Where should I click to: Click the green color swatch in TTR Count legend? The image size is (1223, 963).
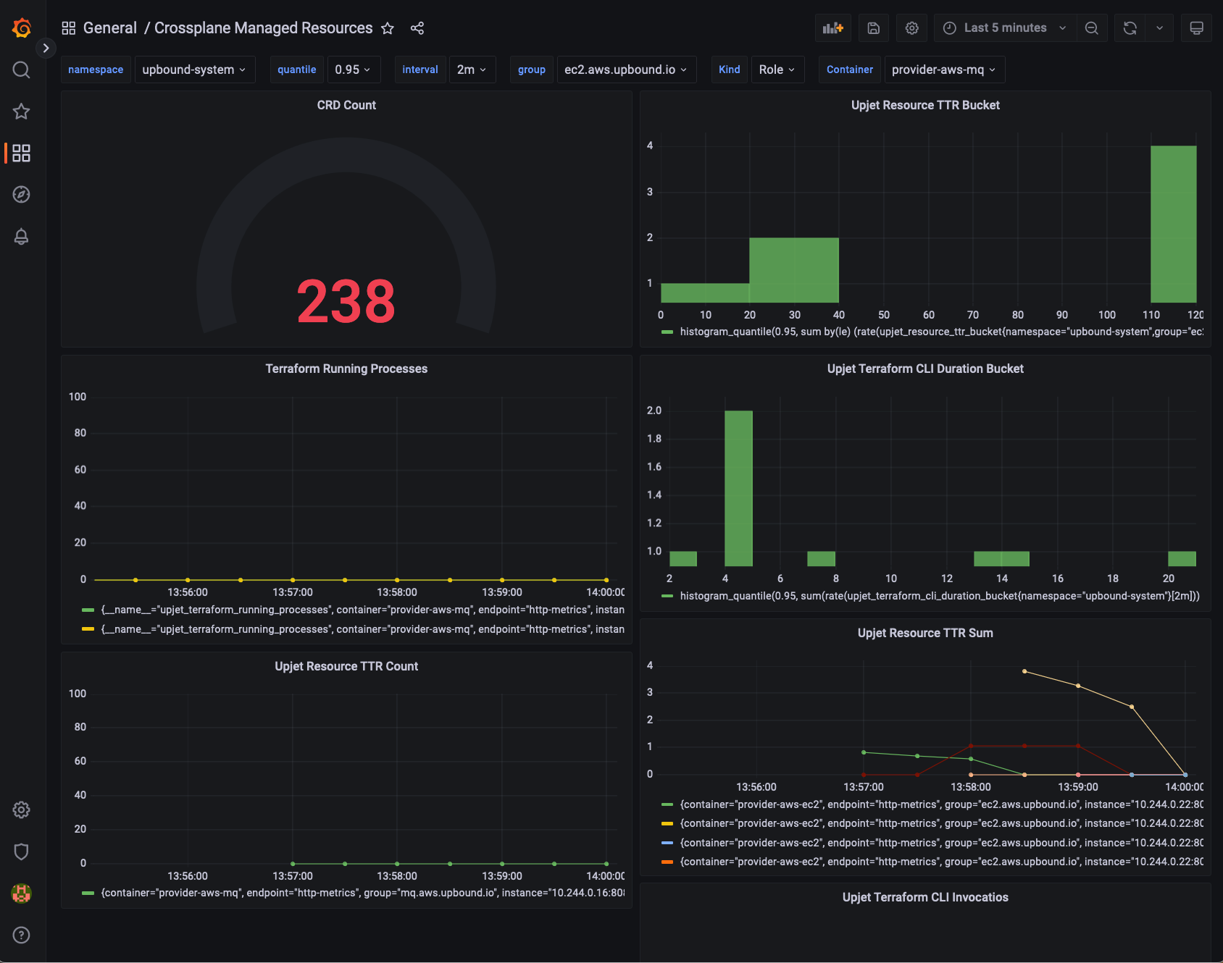coord(88,893)
